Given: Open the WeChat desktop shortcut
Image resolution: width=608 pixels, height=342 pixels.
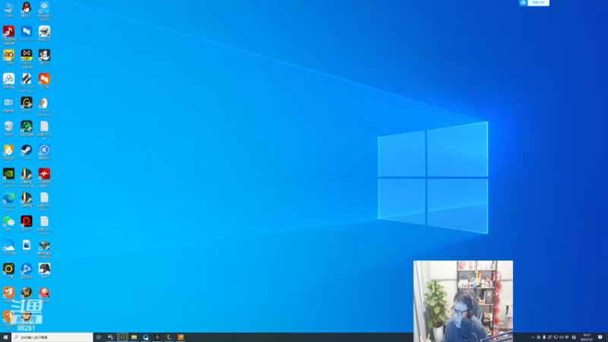Looking at the screenshot, I should tap(8, 222).
